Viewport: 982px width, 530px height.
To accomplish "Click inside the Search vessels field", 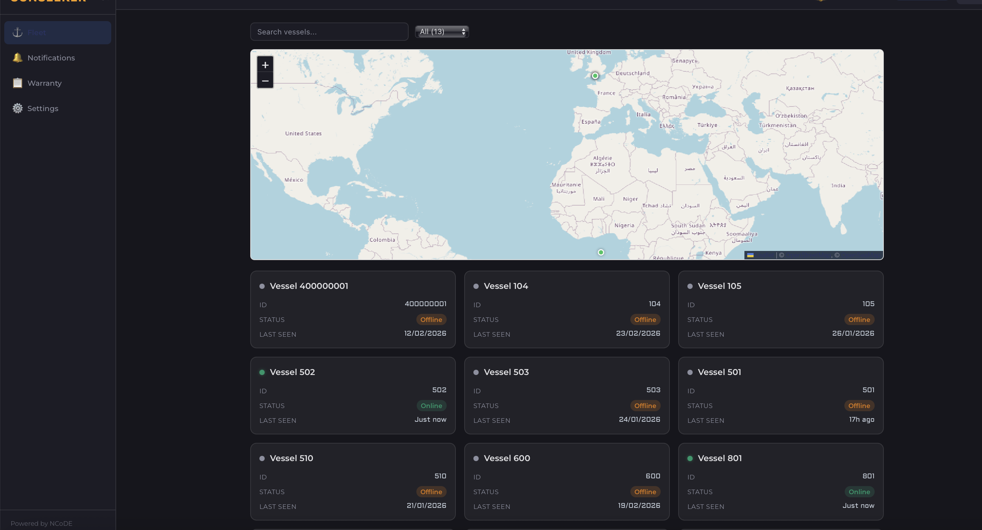I will (329, 32).
